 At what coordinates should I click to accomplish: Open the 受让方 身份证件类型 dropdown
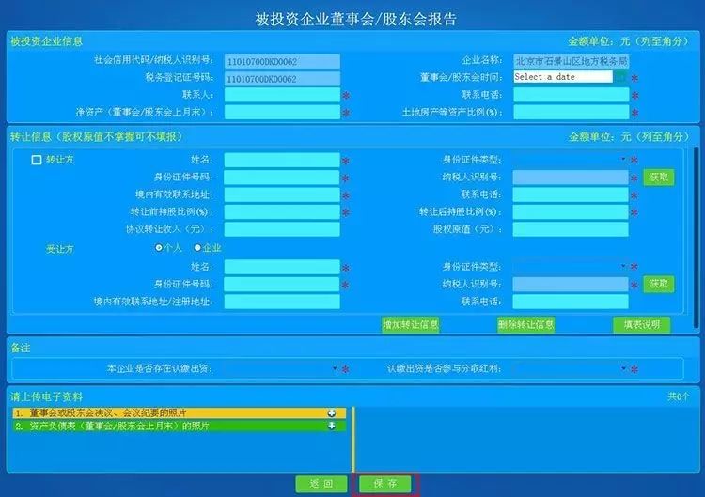point(572,266)
